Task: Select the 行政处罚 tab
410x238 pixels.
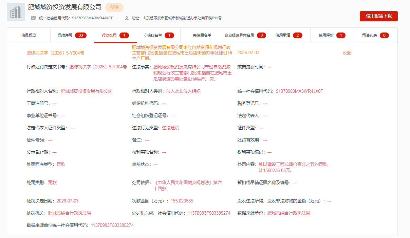Action: (115, 35)
